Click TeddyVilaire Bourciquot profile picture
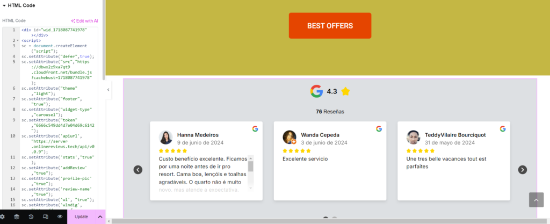550x224 pixels. tap(413, 138)
